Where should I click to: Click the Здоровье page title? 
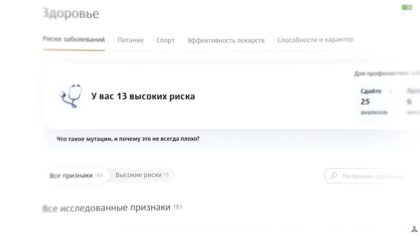[x=71, y=13]
